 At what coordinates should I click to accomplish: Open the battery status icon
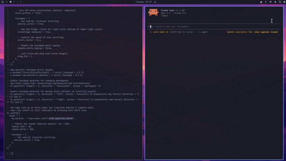pyautogui.click(x=284, y=2)
